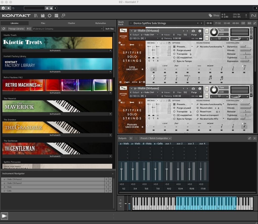258x224 pixels.
Task: Open Purge dropdown of first Violin instrument
Action: [201, 35]
